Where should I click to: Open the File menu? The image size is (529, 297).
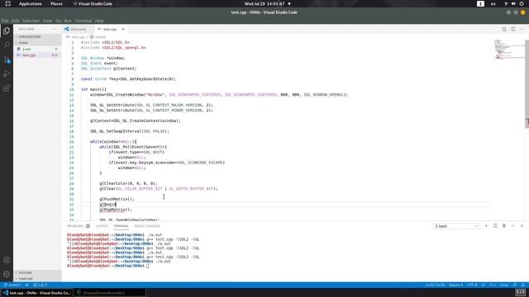5,21
